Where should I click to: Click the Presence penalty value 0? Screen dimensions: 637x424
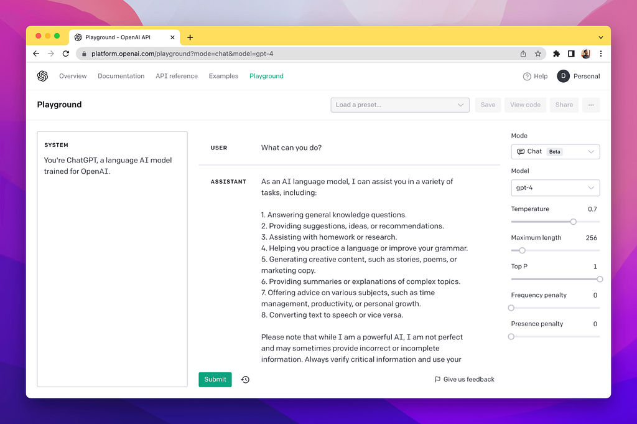(x=595, y=324)
